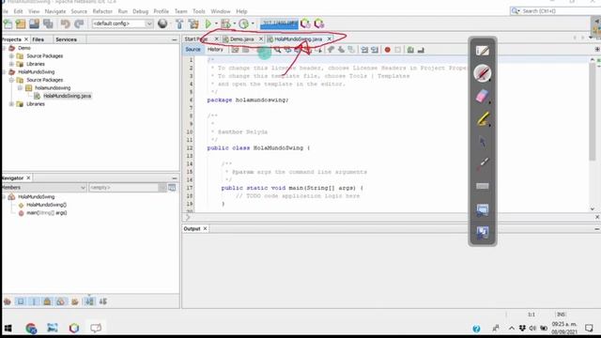Click the second profiler icon in main toolbar
The height and width of the screenshot is (338, 601).
pos(319,23)
